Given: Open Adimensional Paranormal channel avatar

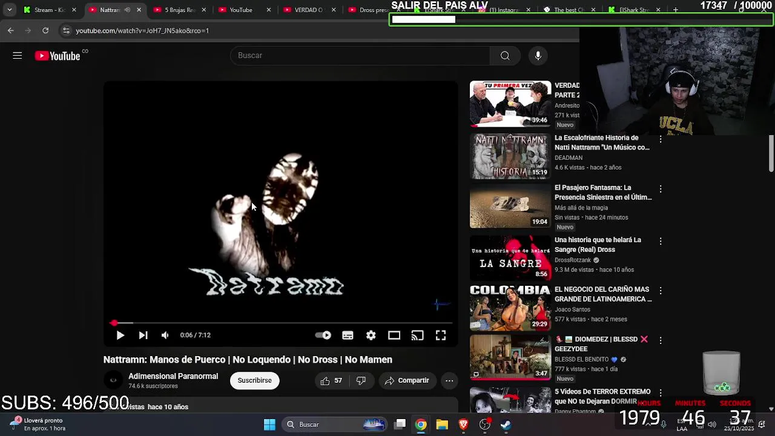Looking at the screenshot, I should coord(113,380).
